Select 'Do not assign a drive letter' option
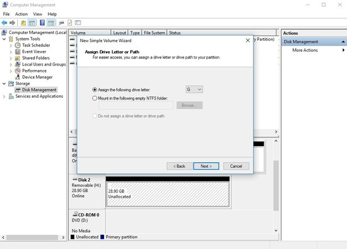Viewport: 347px width, 249px height. pos(94,116)
